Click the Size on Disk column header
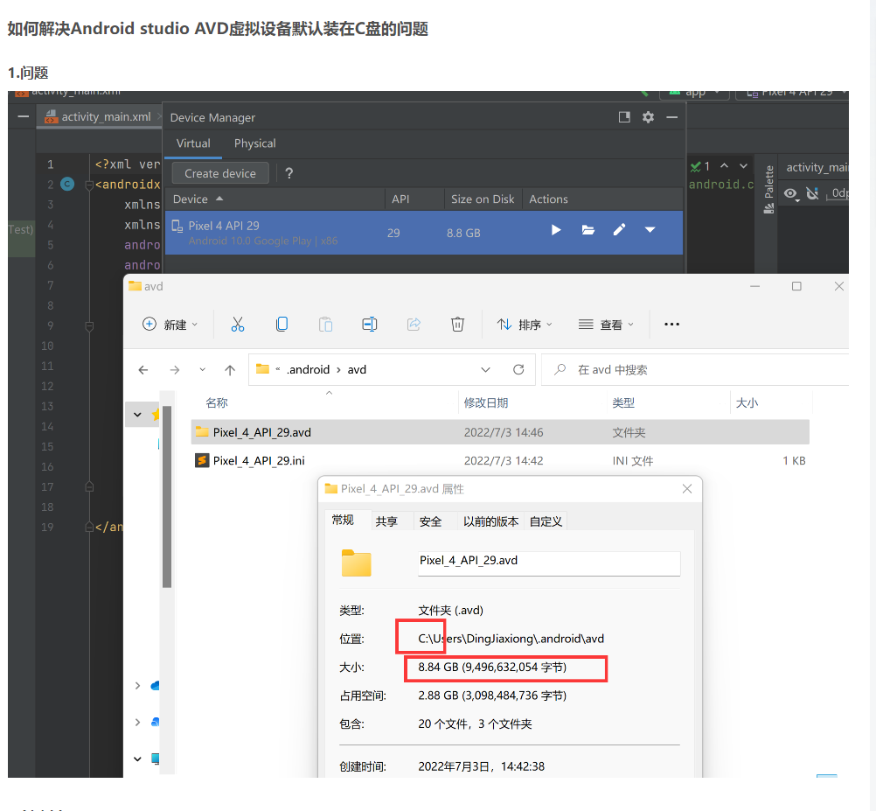The image size is (876, 811). [x=483, y=199]
